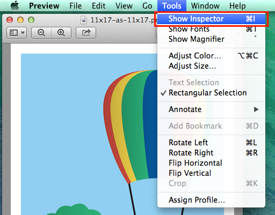Screen dimensions: 275x215
Task: Select Flip Horizontal
Action: pos(212,163)
